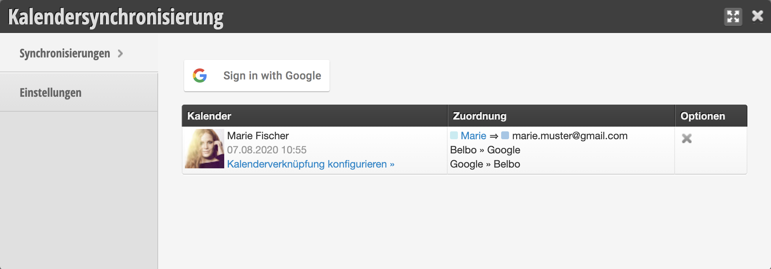Click the fullscreen expand icon
The image size is (771, 269).
click(733, 17)
